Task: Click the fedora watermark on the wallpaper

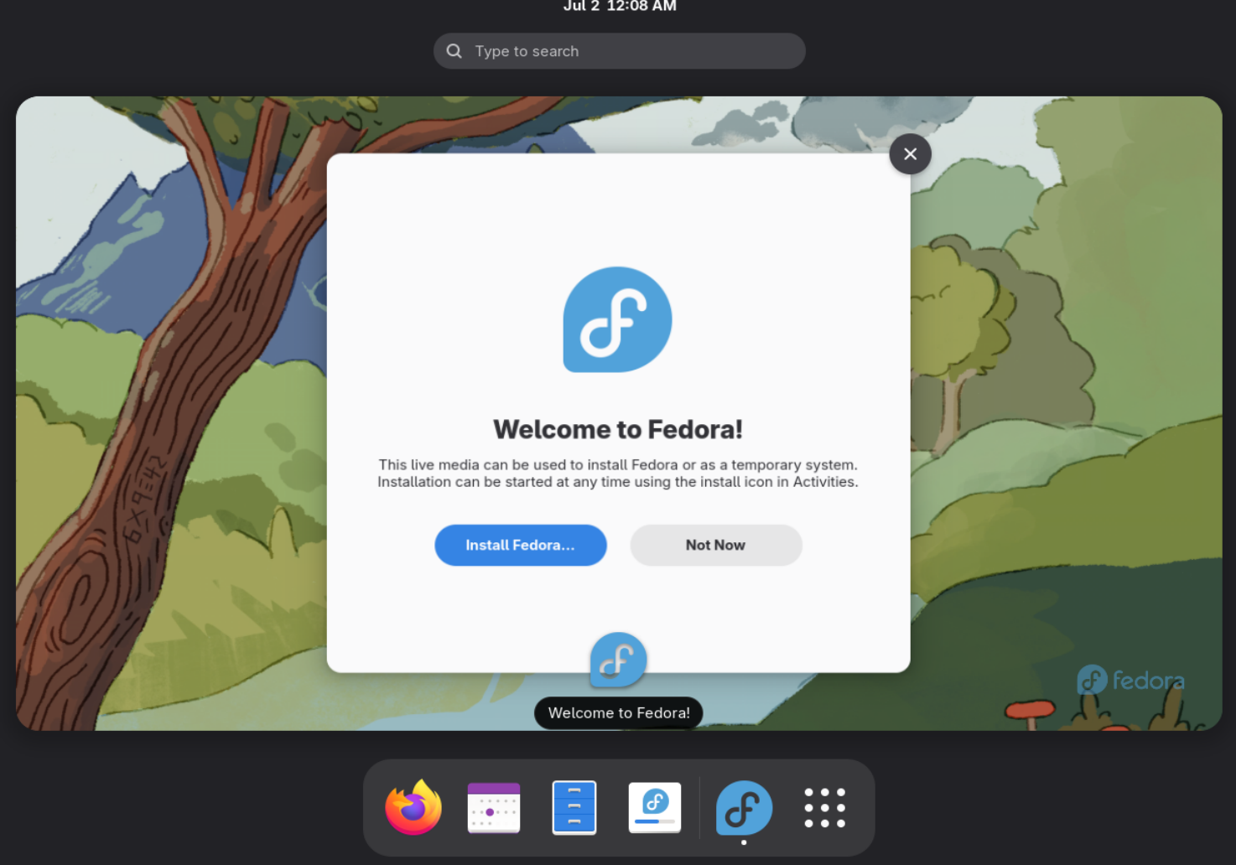Action: click(x=1131, y=681)
